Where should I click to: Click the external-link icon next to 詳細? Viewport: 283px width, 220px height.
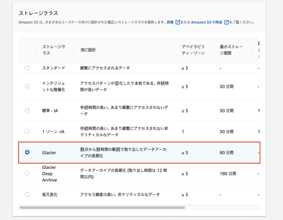[178, 22]
